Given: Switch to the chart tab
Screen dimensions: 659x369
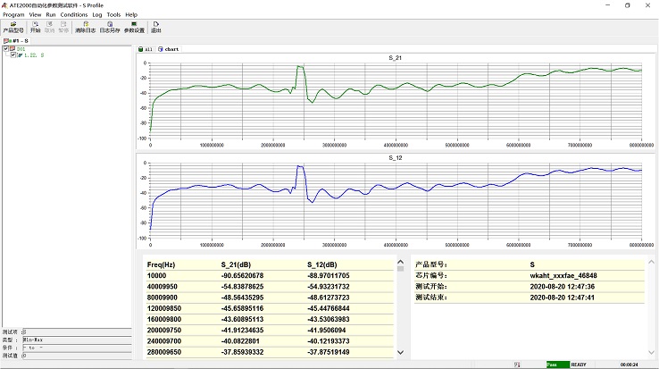Looking at the screenshot, I should tap(169, 49).
